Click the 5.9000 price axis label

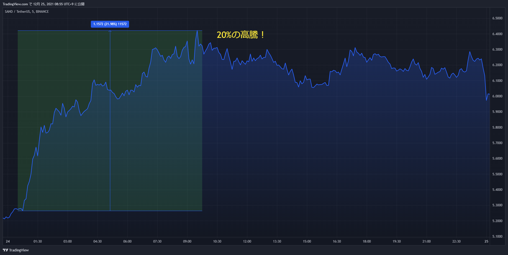pos(497,112)
